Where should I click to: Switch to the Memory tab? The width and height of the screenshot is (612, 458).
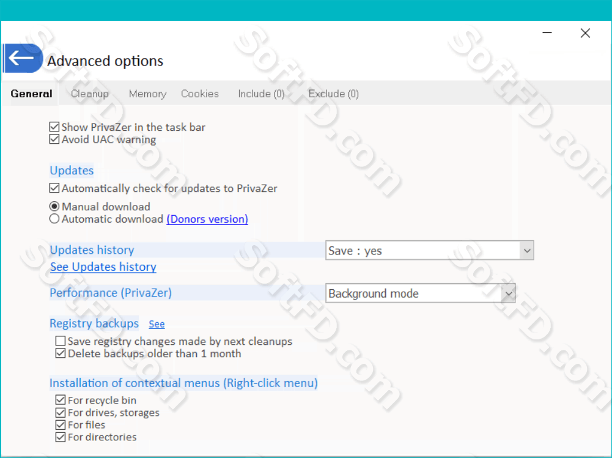(147, 94)
